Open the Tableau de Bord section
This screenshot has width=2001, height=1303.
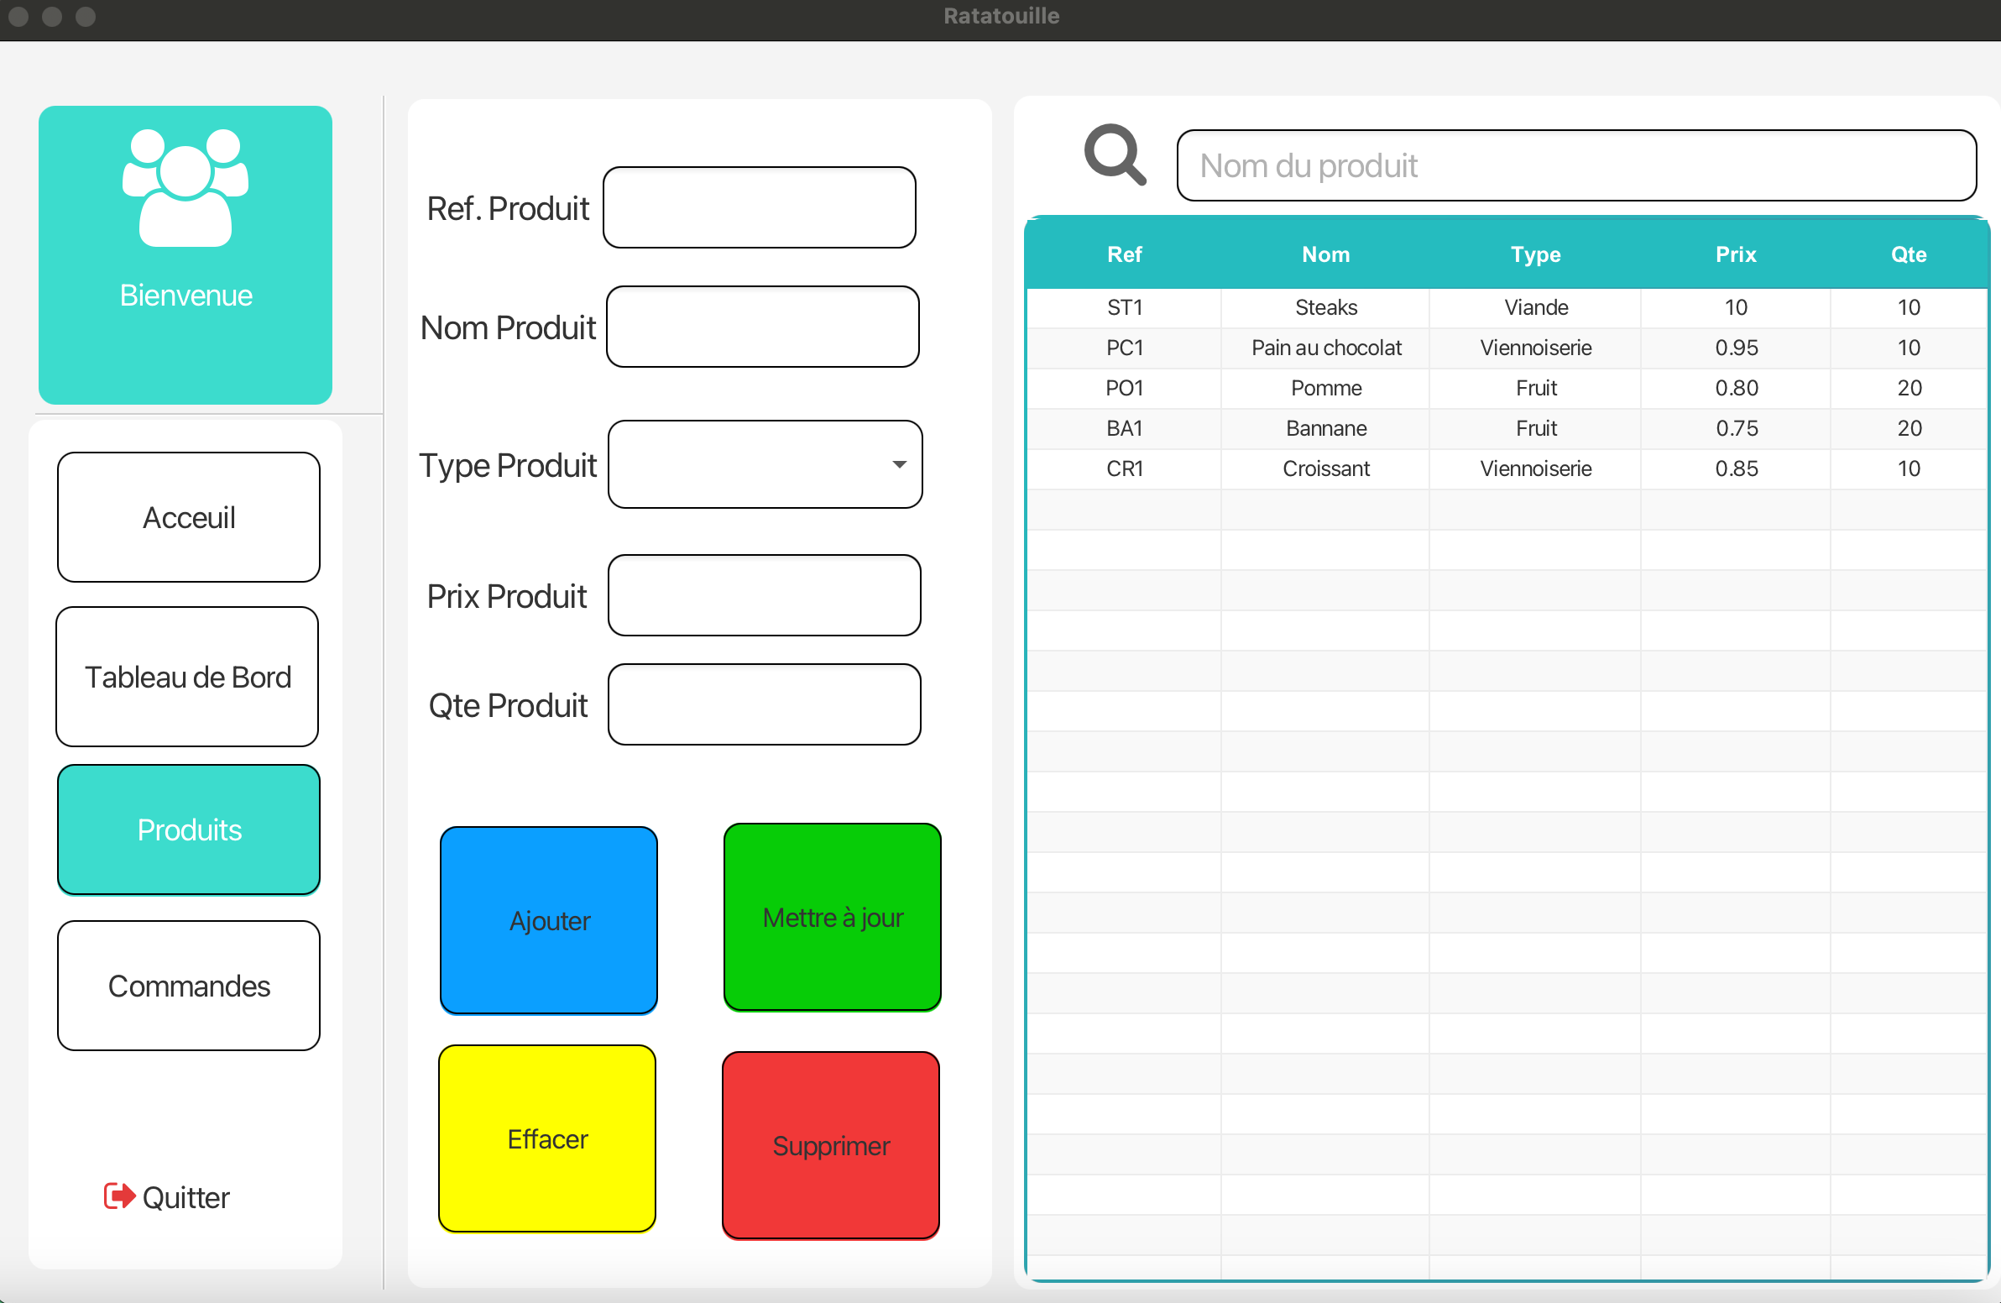click(187, 678)
